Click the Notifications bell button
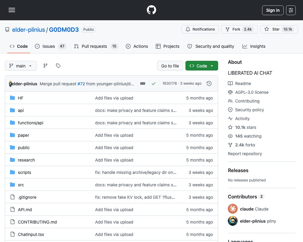Viewport: 303px width, 242px height. coord(200,29)
